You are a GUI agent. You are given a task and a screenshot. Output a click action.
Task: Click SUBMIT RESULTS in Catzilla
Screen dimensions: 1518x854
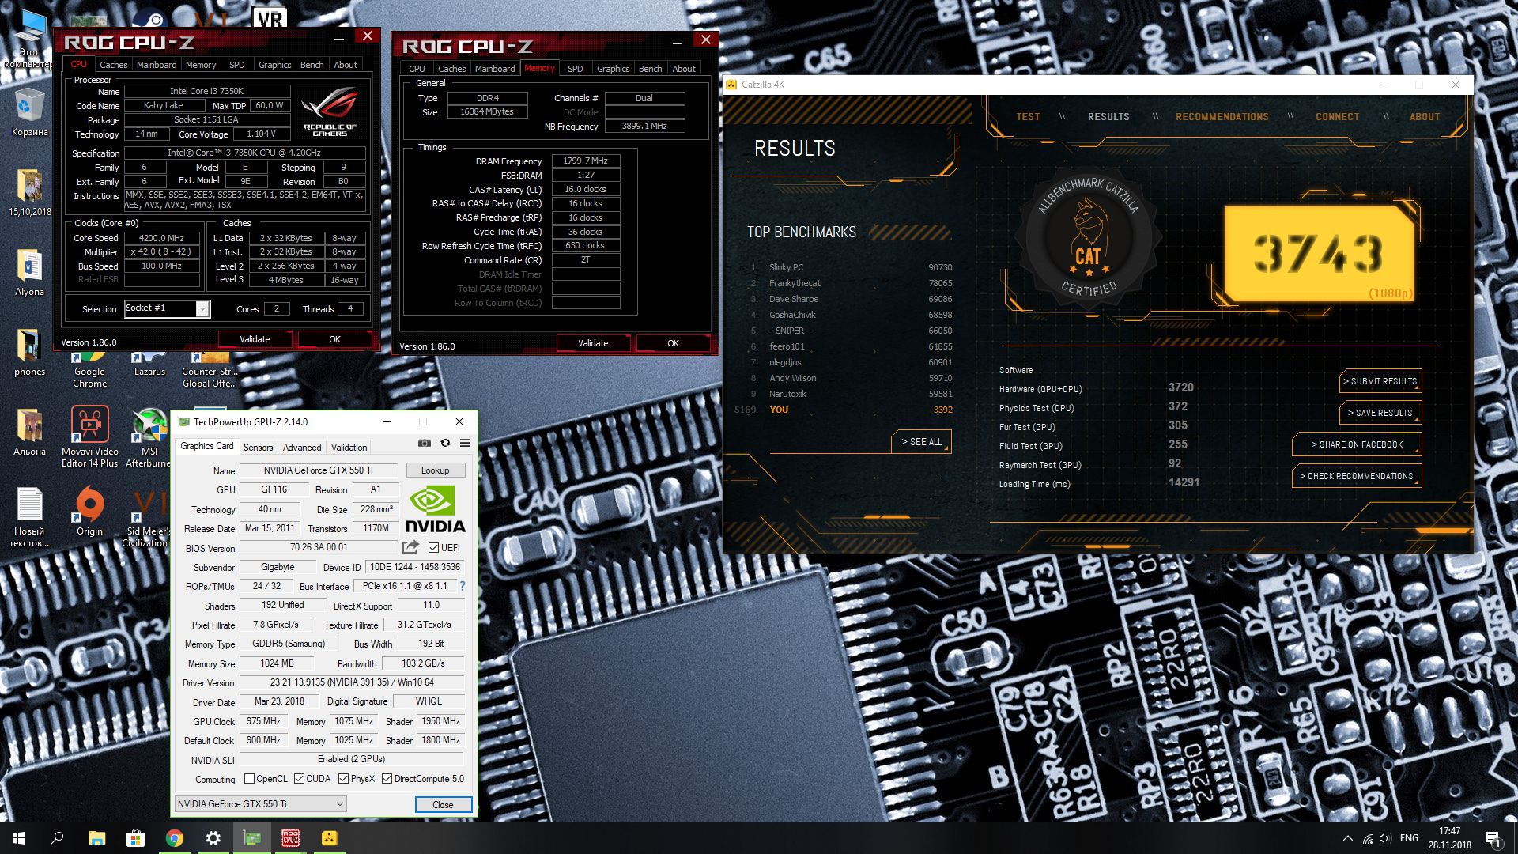coord(1381,381)
